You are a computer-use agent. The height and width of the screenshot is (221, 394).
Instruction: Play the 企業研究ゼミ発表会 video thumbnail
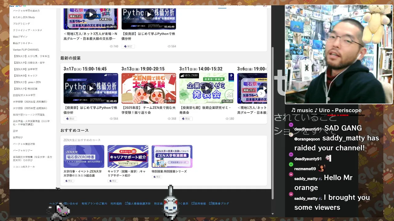[x=207, y=88]
